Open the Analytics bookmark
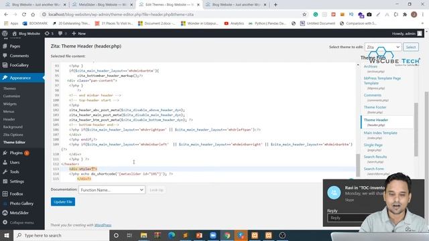 (234, 23)
